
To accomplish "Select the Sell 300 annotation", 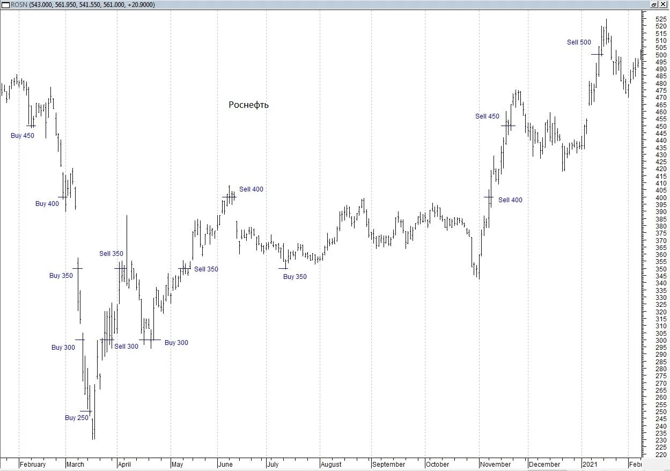I will pyautogui.click(x=127, y=347).
